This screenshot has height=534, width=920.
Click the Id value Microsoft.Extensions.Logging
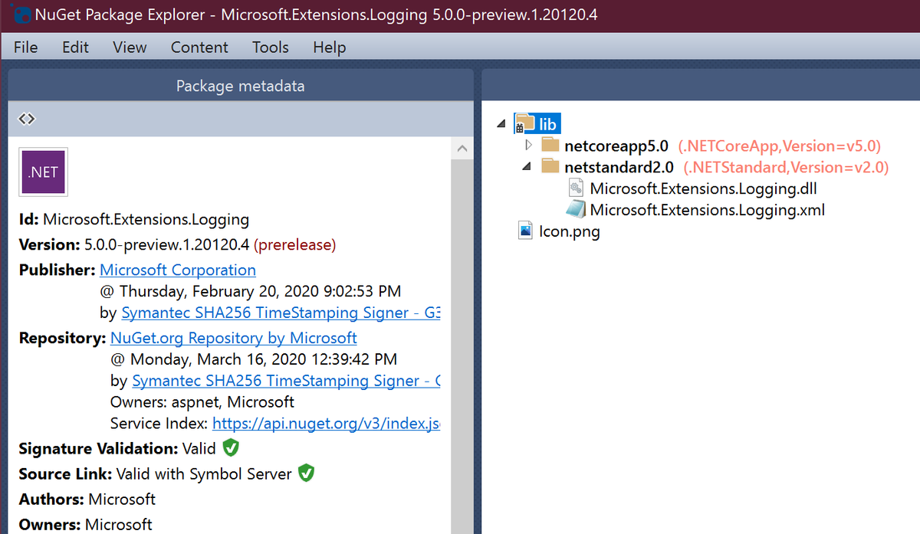pos(146,220)
